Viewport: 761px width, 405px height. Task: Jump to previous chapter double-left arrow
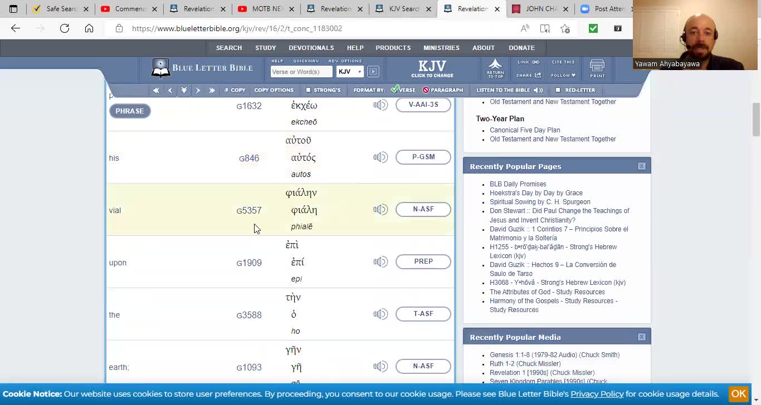tap(156, 90)
